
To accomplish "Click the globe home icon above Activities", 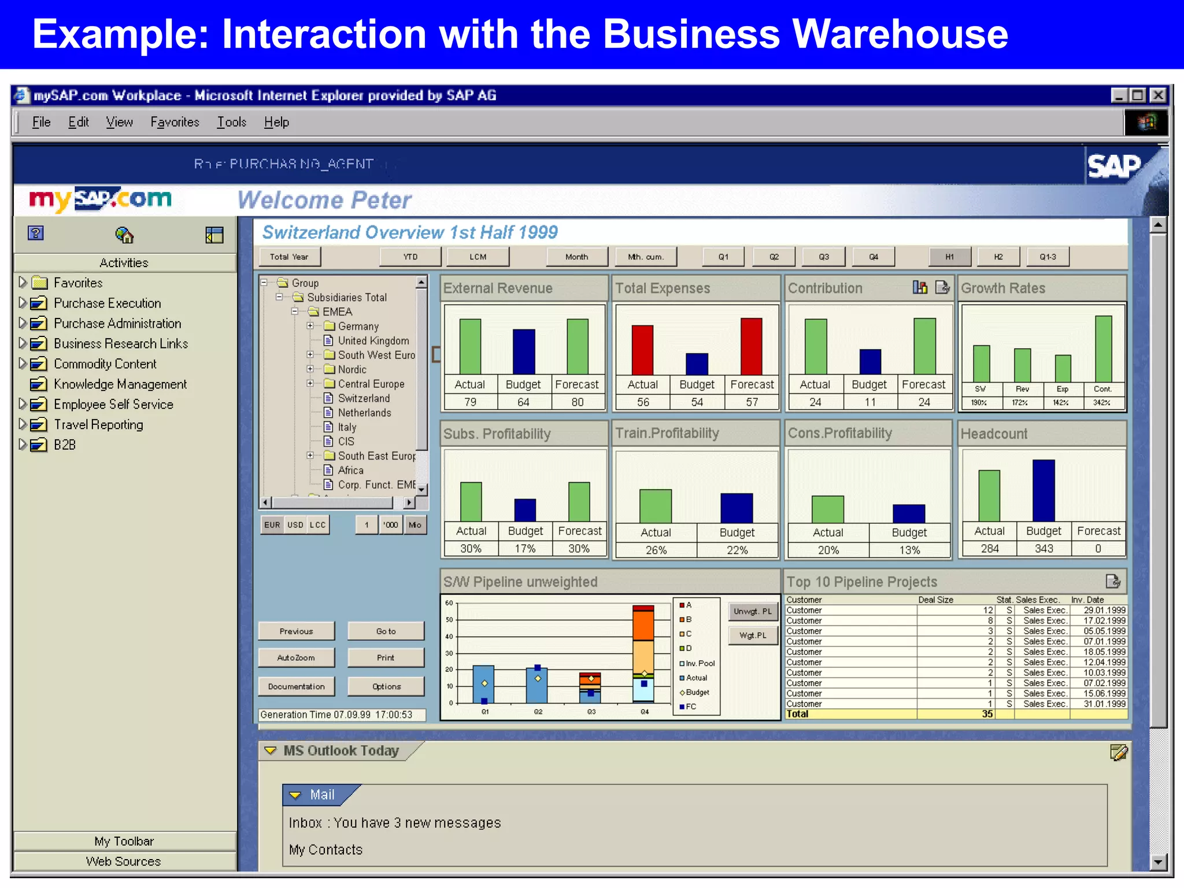I will [124, 235].
